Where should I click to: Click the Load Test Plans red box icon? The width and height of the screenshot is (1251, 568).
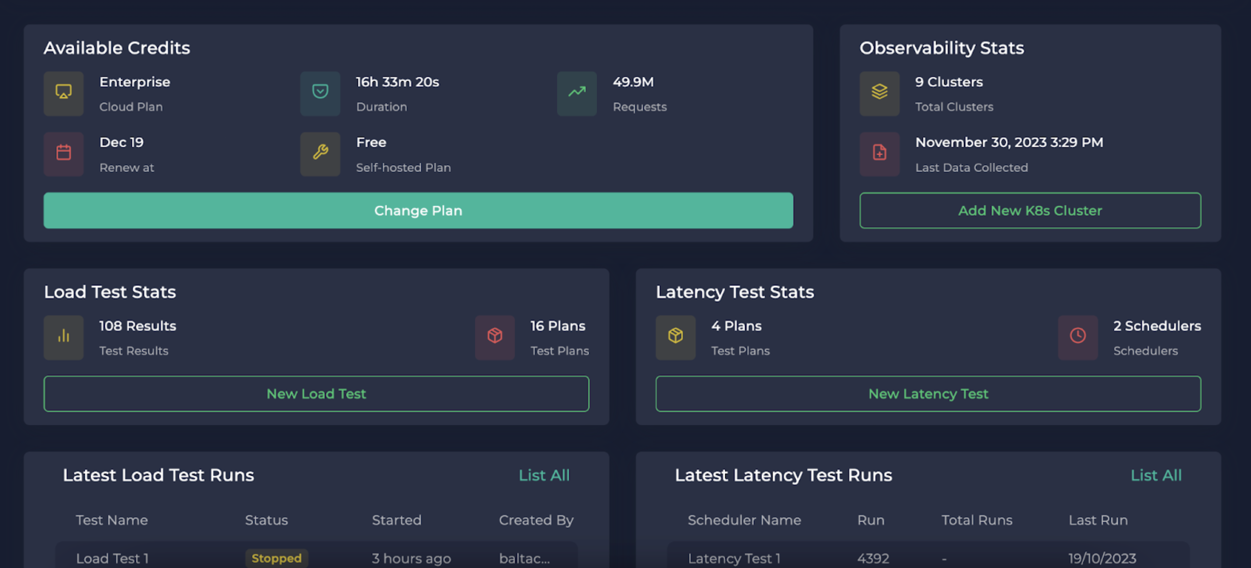495,337
